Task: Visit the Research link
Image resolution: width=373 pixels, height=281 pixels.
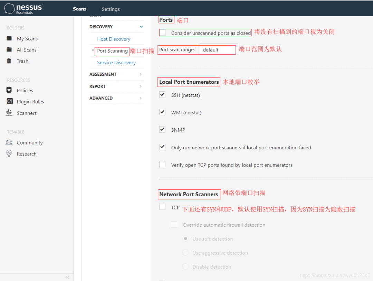Action: [x=27, y=154]
